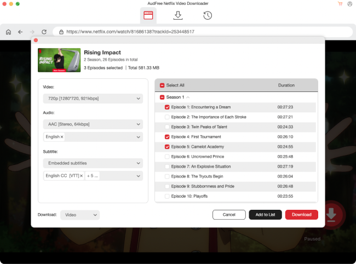Click the Rising Impact thumbnail
This screenshot has height=264, width=356.
tap(59, 60)
